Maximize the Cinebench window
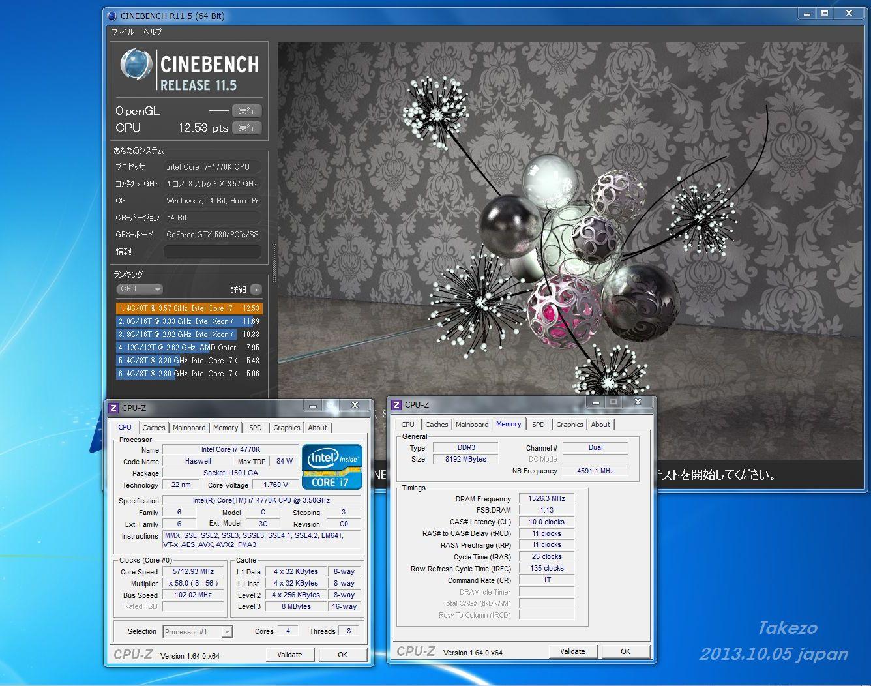This screenshot has width=871, height=686. pos(825,13)
